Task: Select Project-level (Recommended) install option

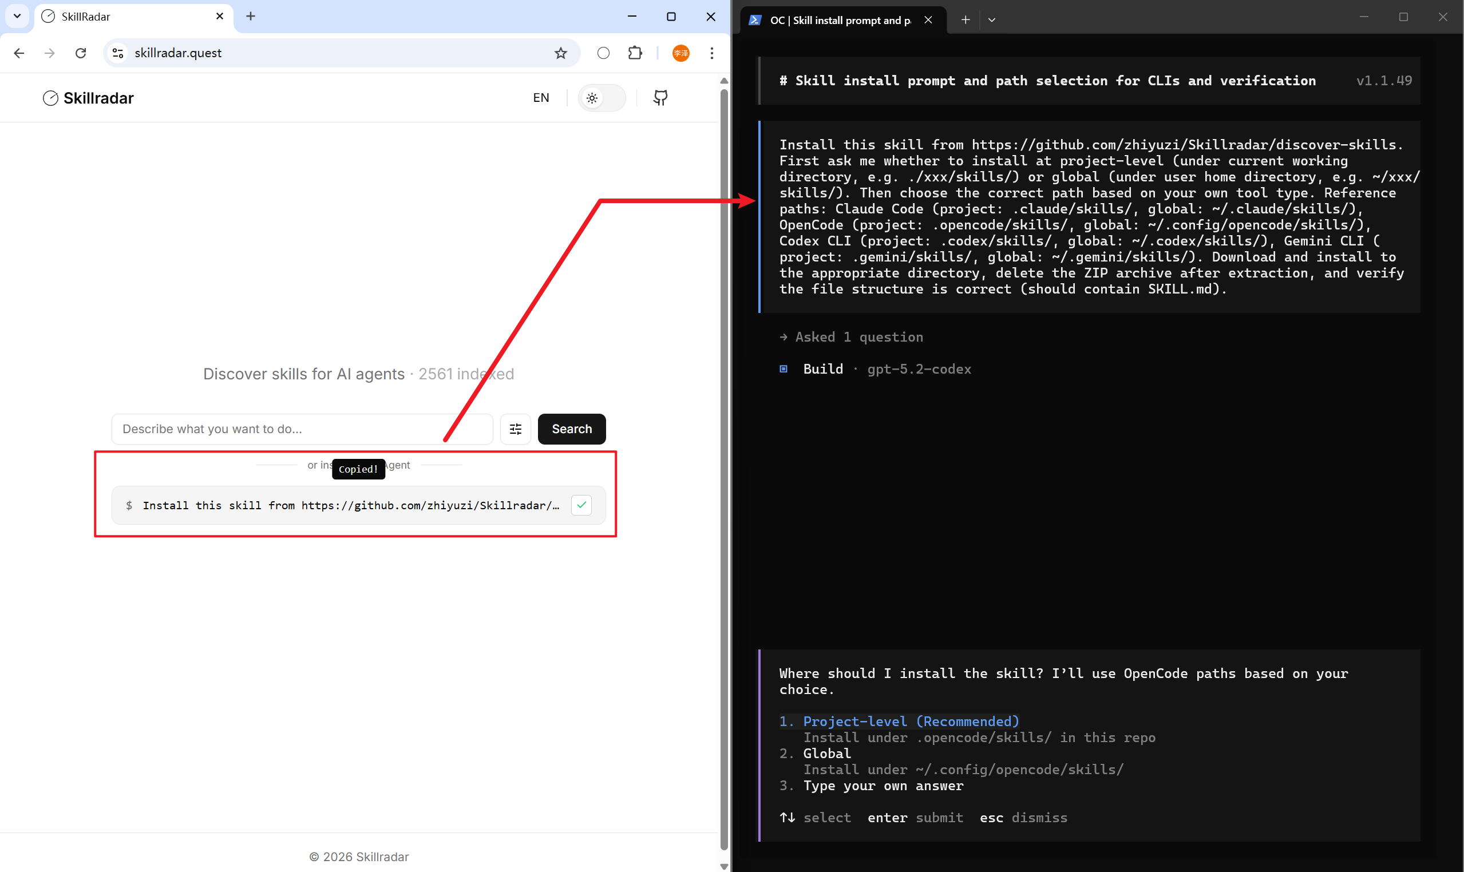Action: coord(911,721)
